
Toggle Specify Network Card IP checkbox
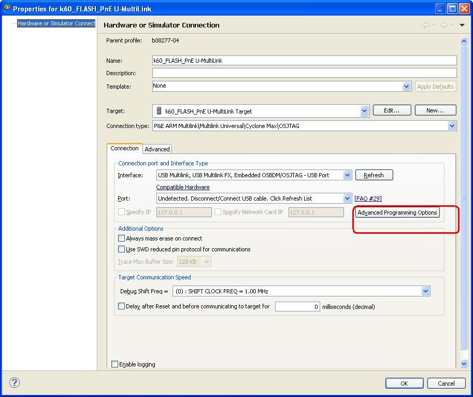coord(218,212)
